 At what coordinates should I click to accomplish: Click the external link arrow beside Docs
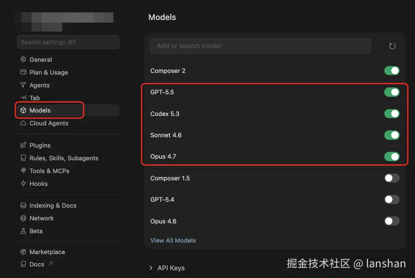point(50,264)
